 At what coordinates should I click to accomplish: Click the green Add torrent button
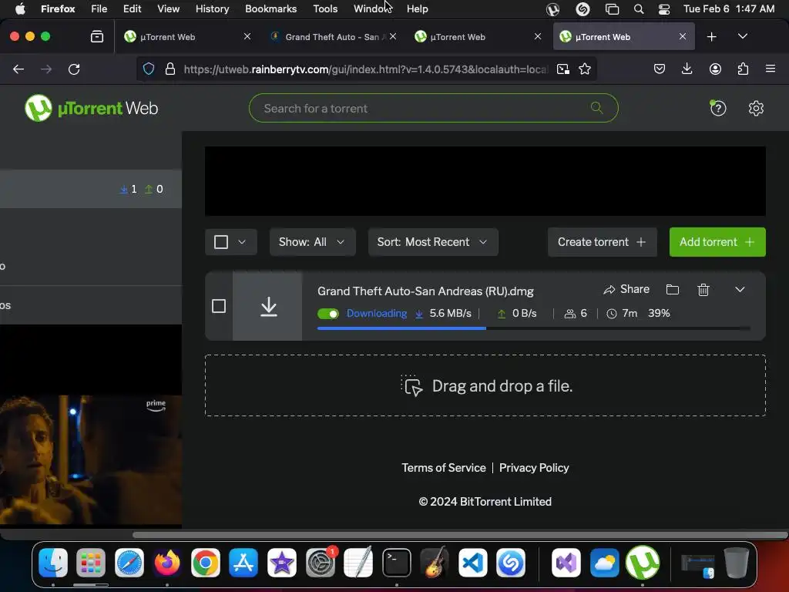tap(717, 242)
